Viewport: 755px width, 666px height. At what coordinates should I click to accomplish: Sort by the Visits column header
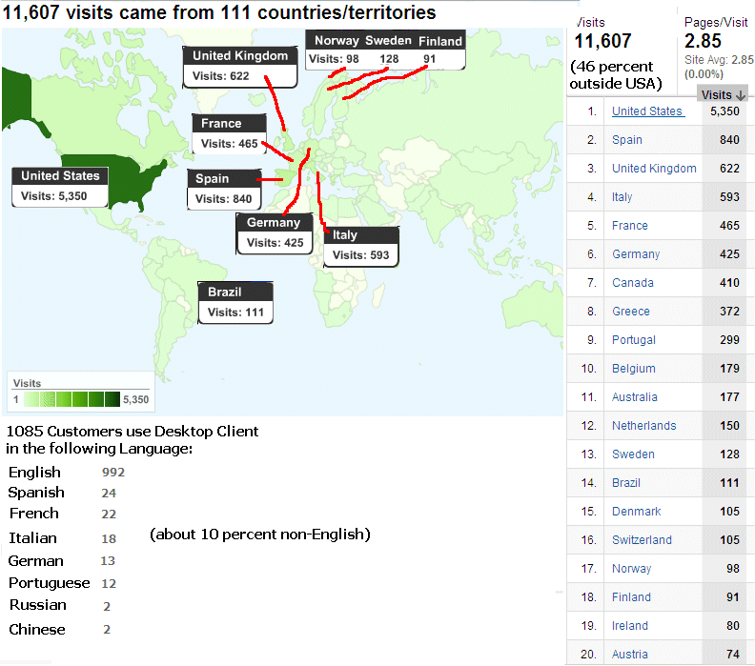723,94
